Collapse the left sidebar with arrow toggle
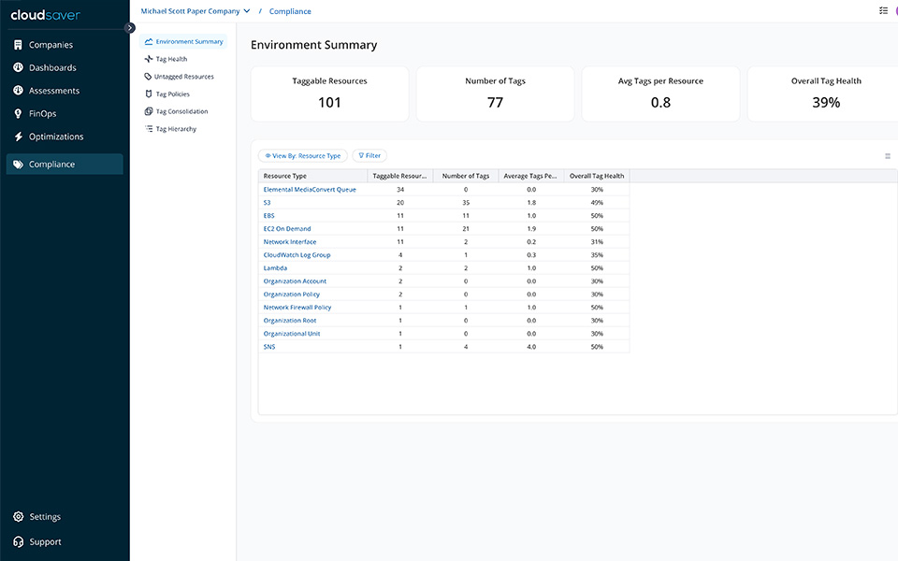Viewport: 898px width, 561px height. click(130, 27)
